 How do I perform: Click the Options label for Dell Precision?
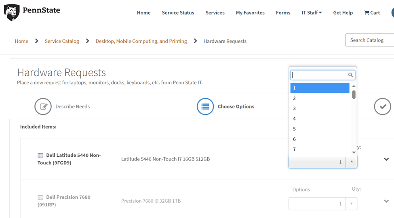coord(301,189)
